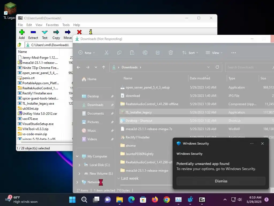Screen dimensions: 274x206
Task: Click Copy icon in Explorer command bar
Action: (119, 53)
